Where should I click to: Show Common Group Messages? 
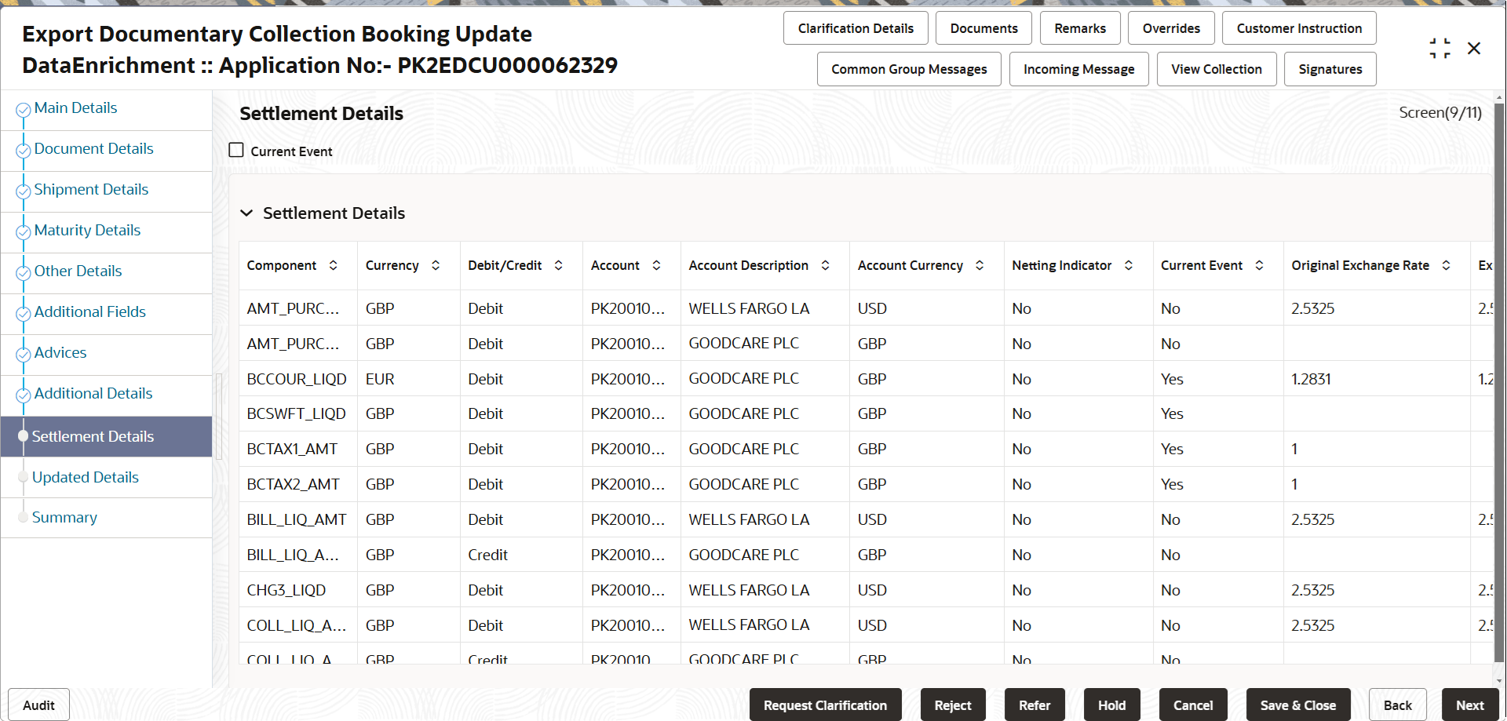coord(909,69)
